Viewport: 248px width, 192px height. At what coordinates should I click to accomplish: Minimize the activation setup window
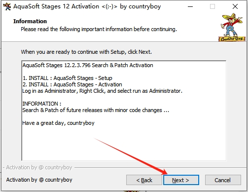pos(190,6)
